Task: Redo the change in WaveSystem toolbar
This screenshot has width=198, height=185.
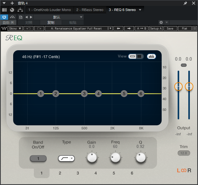Action: [39, 28]
